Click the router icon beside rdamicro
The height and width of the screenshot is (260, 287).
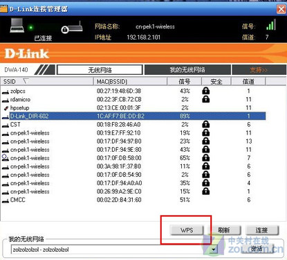point(6,101)
